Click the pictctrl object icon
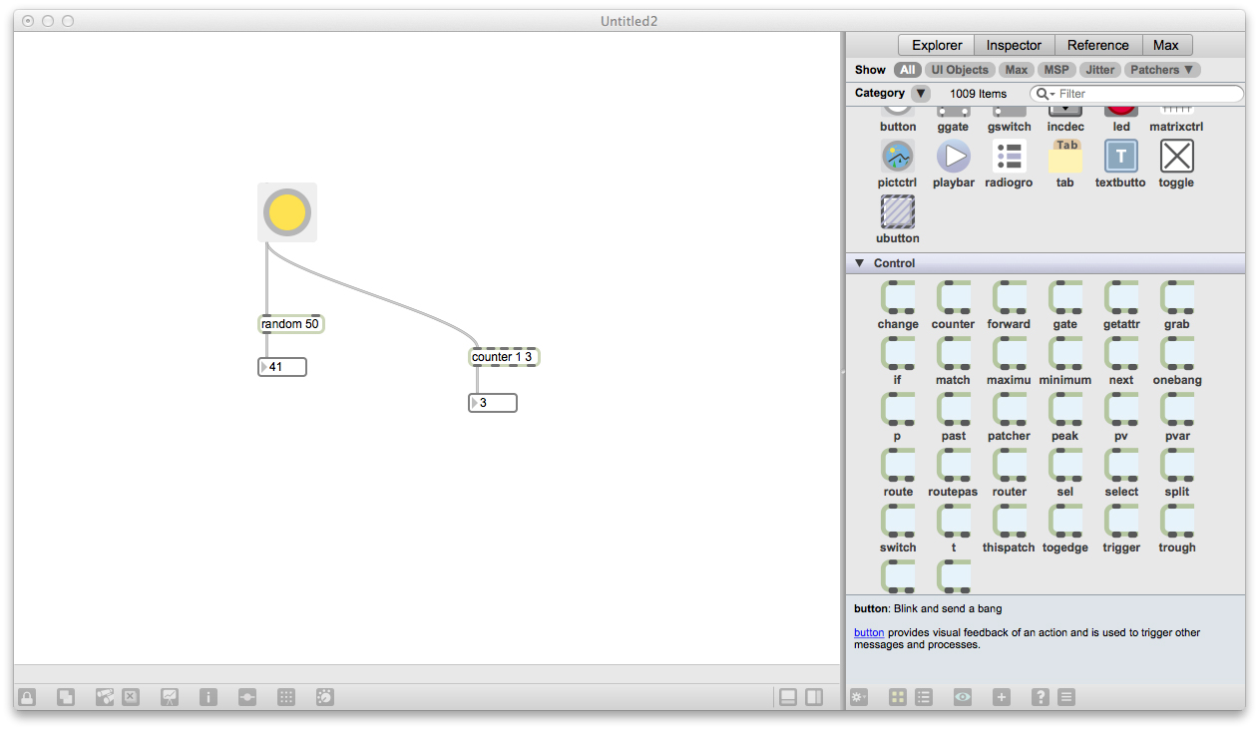This screenshot has height=730, width=1259. pos(897,157)
